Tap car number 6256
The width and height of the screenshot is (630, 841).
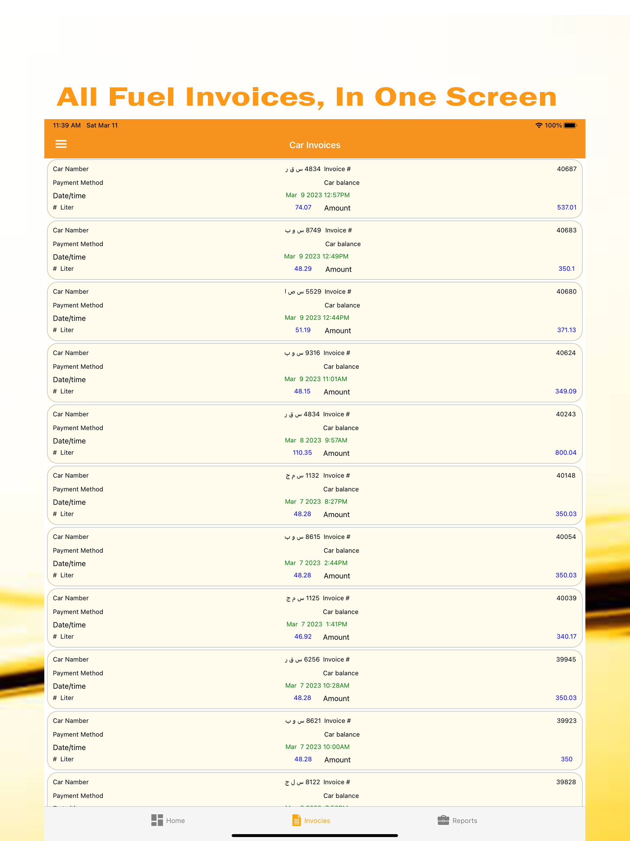(302, 659)
